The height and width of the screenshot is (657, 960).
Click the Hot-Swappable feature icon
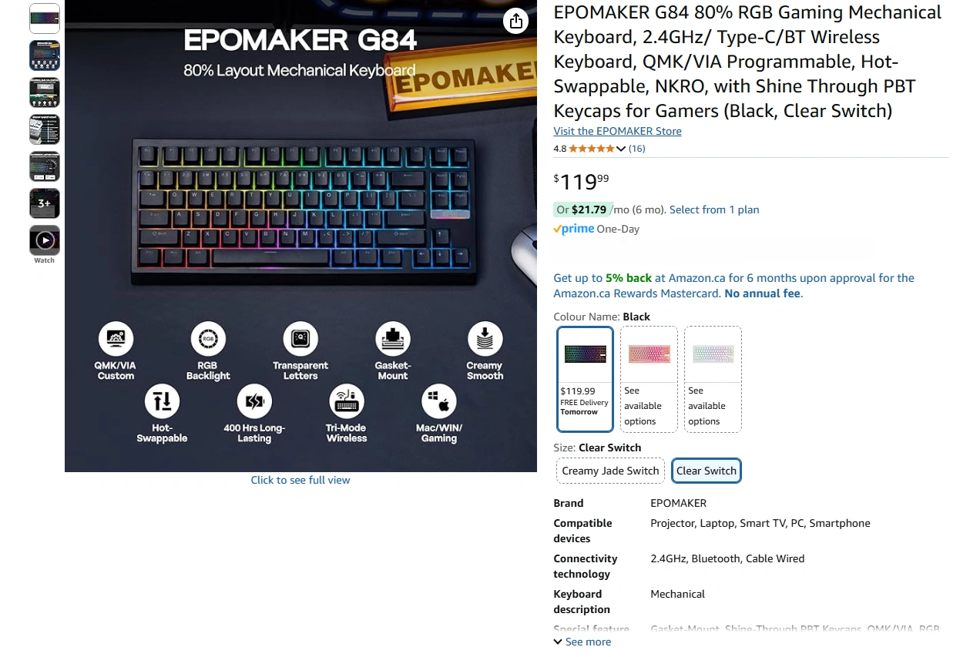(162, 401)
